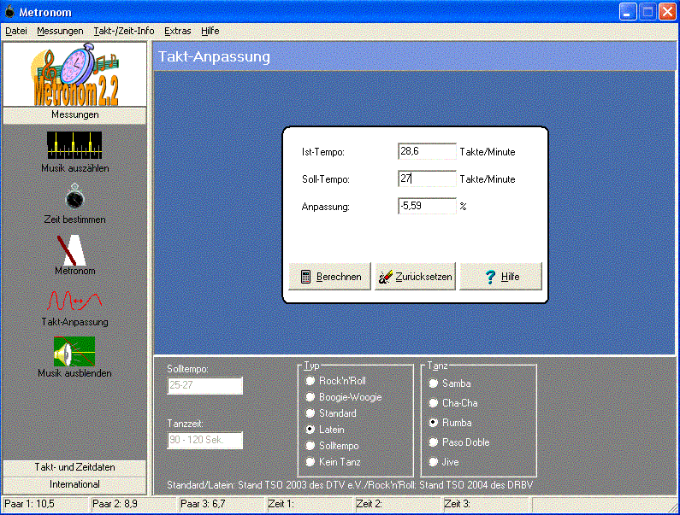The height and width of the screenshot is (515, 680).
Task: Open the Datei menu
Action: (16, 31)
